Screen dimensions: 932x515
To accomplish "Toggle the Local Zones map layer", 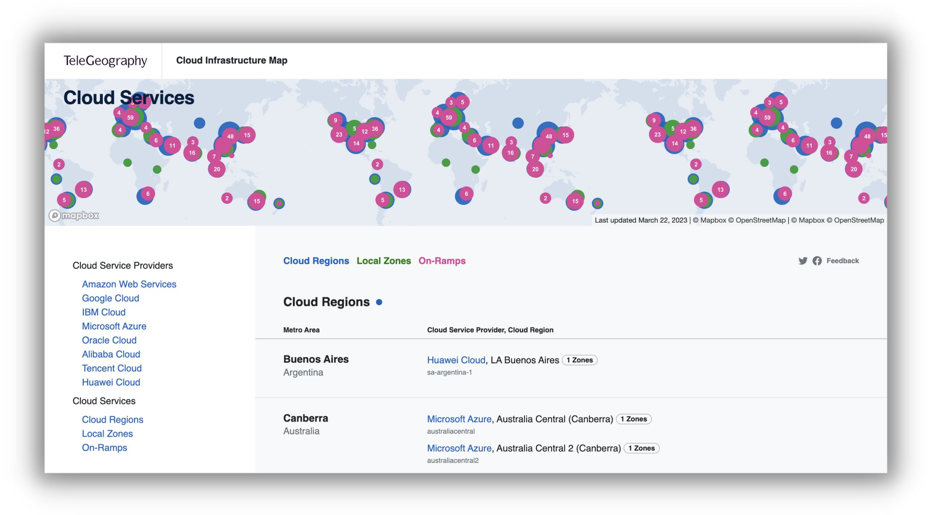I will point(384,261).
